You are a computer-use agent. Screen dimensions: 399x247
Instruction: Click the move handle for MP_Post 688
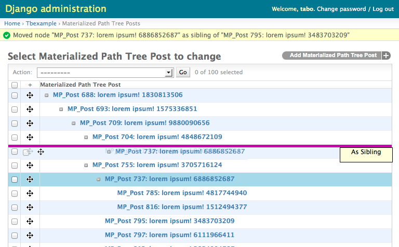[30, 95]
